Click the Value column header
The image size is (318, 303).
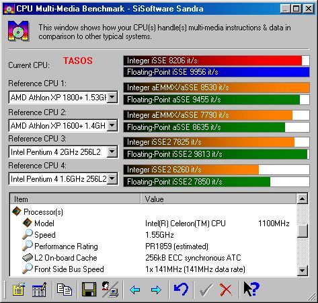(218, 199)
